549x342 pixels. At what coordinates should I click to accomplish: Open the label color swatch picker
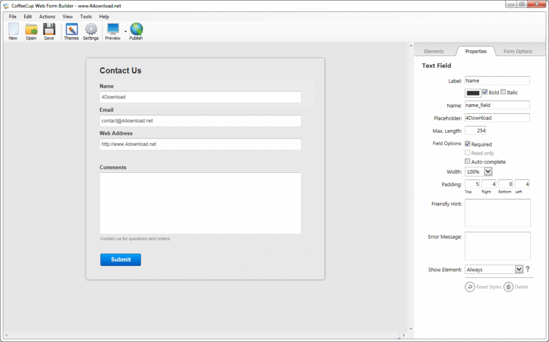click(x=472, y=92)
